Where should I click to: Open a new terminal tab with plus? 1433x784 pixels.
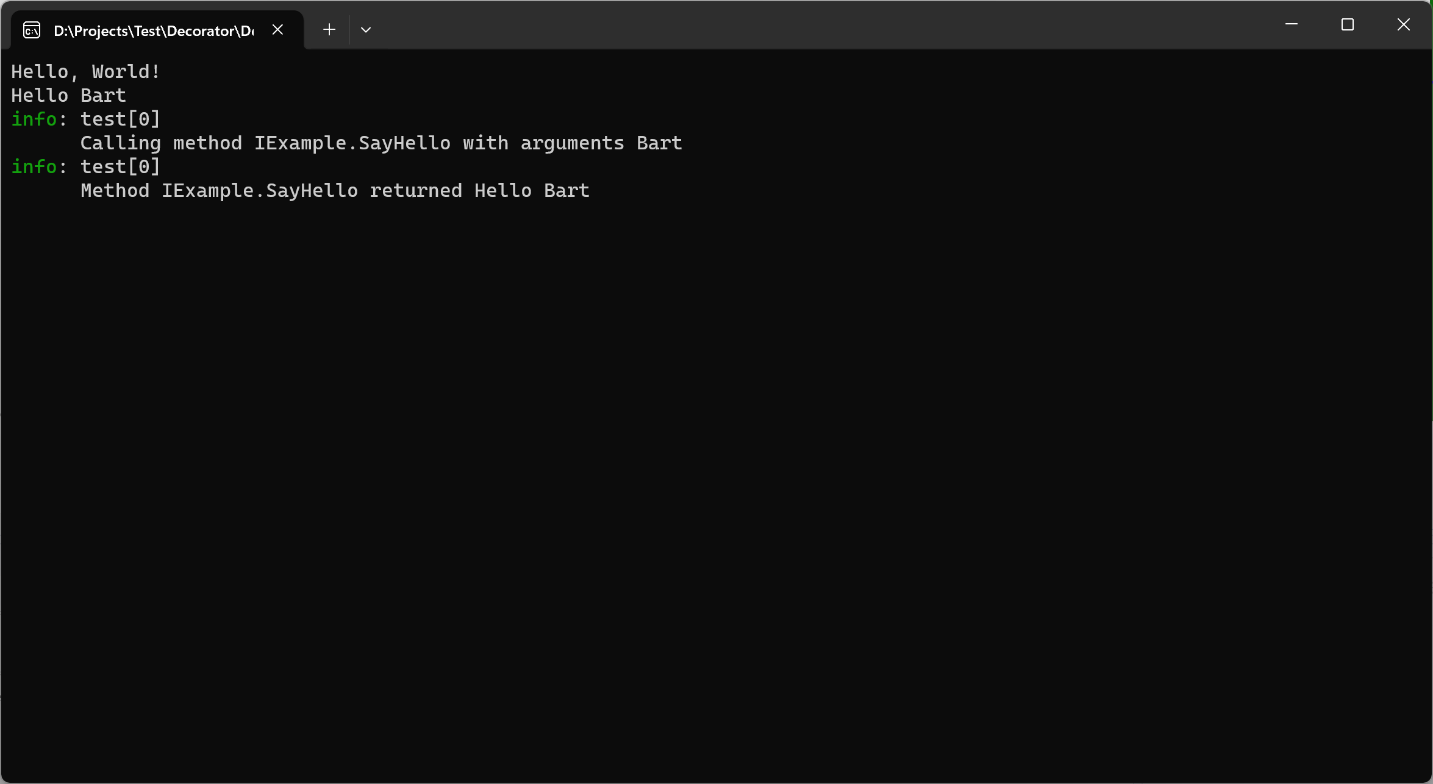point(329,29)
